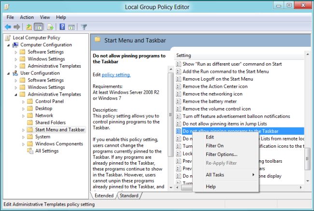Expand the Control Panel folder
Viewport: 314px width, 211px height.
click(23, 102)
